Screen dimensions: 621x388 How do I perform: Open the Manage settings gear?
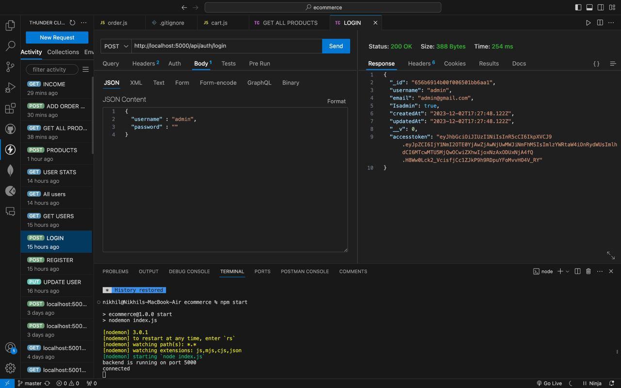pos(10,368)
